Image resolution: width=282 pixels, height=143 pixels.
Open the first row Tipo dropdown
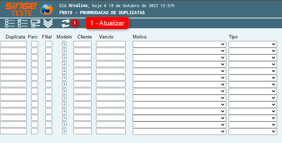[x=253, y=44]
